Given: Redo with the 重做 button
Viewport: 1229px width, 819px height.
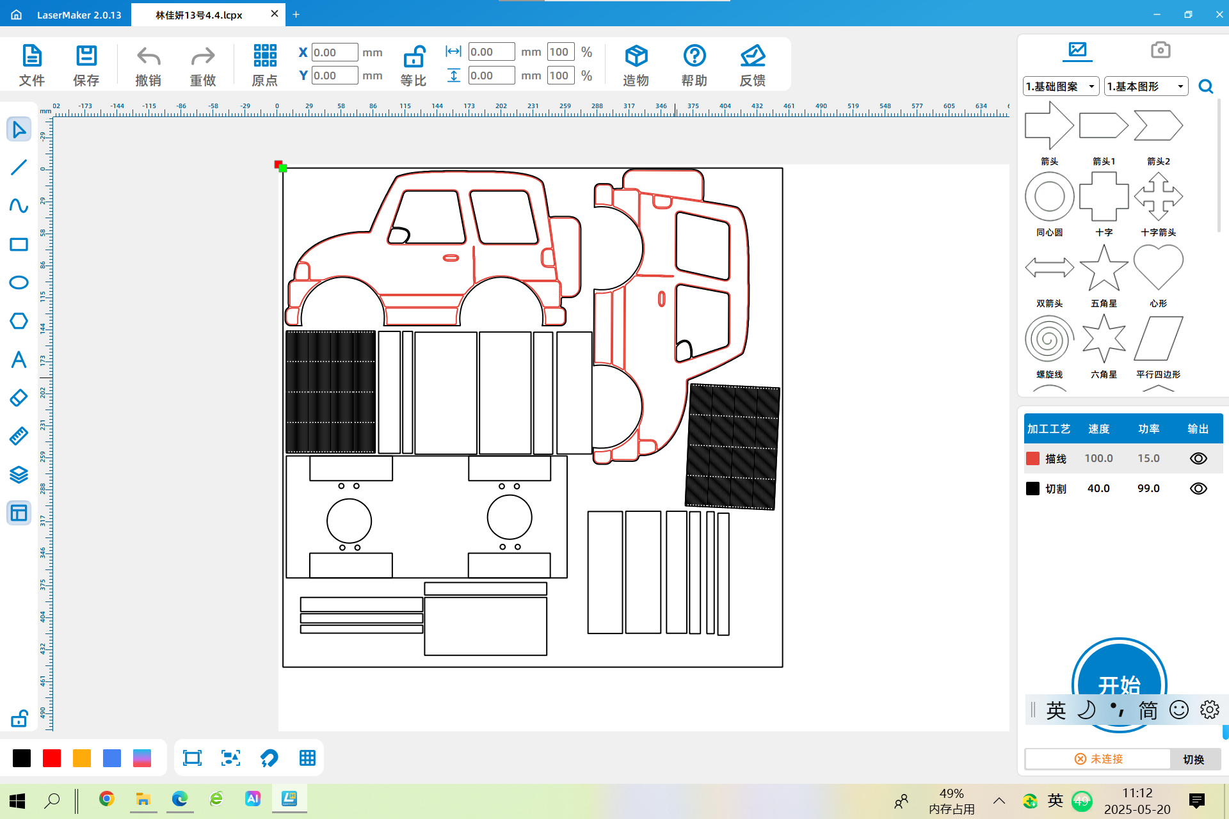Looking at the screenshot, I should (x=203, y=65).
